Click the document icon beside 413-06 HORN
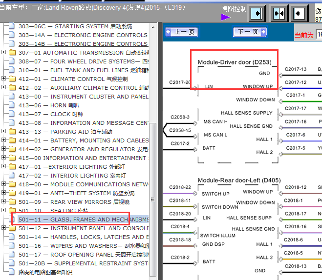Screen dimensions: 322x280 pos(12,105)
